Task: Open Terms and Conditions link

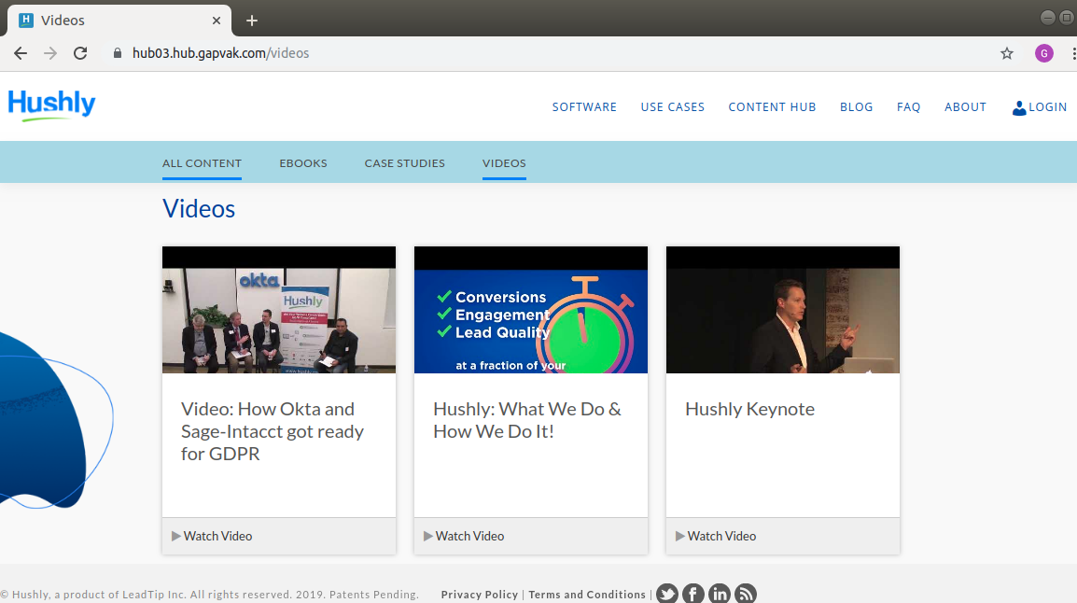Action: pos(587,595)
